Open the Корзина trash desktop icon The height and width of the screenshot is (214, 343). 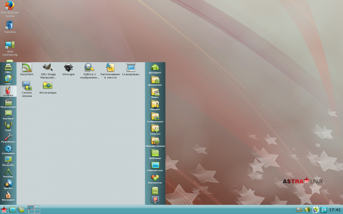pos(9,27)
